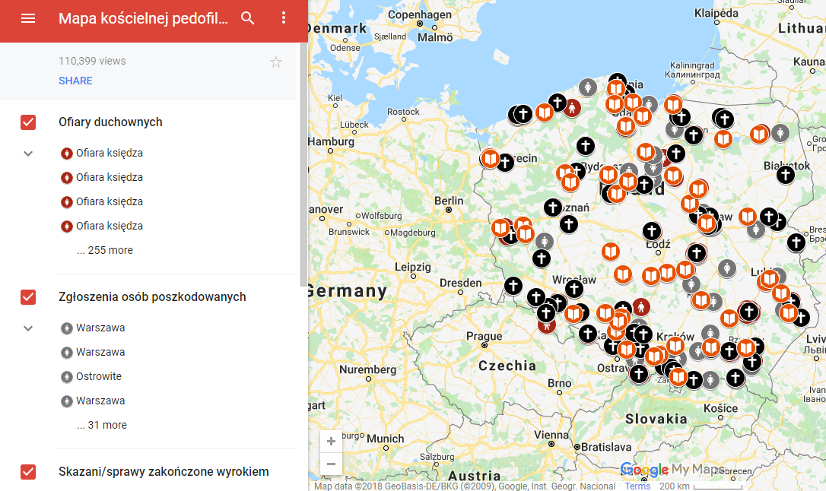Click the search magnifier icon
Screen dimensions: 826x491
click(248, 18)
